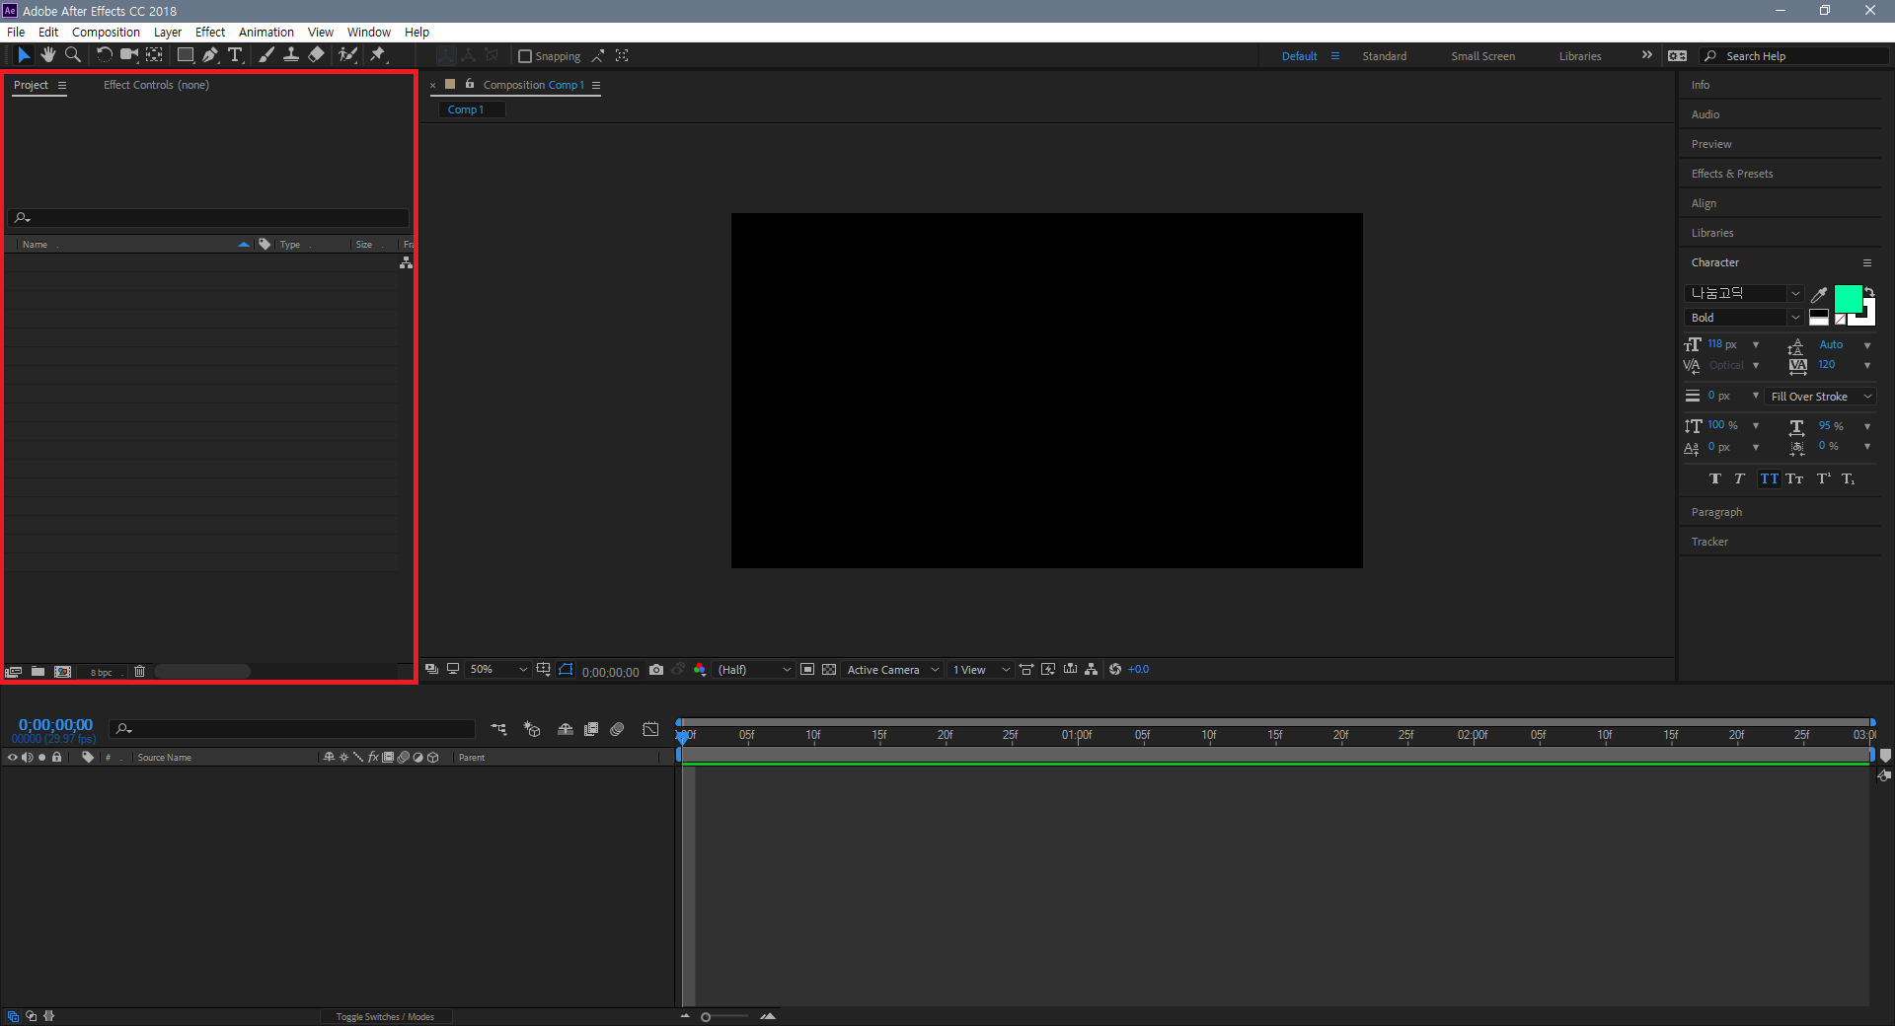Select the Pen tool
The image size is (1895, 1026).
coord(210,55)
